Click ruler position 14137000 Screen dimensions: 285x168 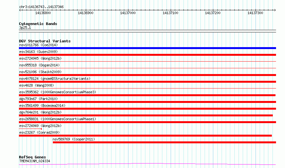pyautogui.click(x=128, y=13)
